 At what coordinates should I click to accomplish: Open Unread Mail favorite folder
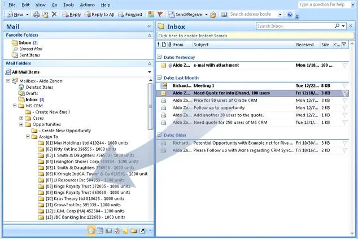click(31, 49)
